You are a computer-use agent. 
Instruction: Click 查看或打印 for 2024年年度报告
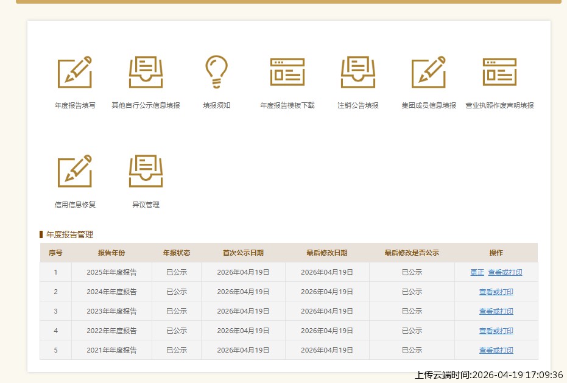tap(496, 292)
